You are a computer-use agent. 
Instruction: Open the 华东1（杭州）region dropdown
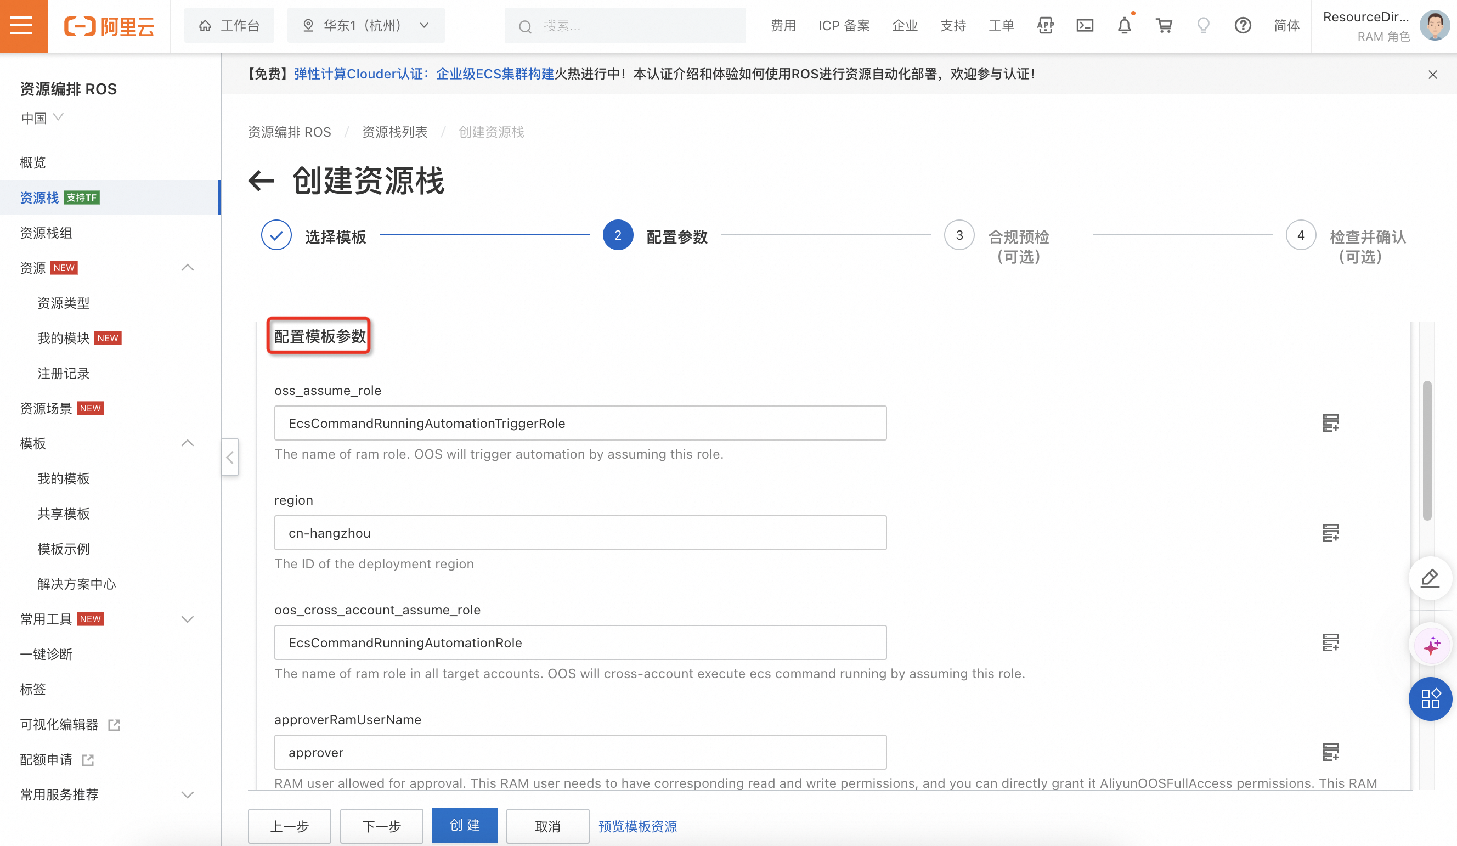(365, 25)
